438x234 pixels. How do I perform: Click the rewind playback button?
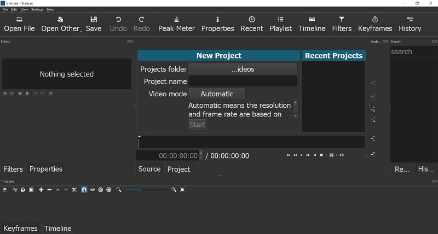[295, 155]
